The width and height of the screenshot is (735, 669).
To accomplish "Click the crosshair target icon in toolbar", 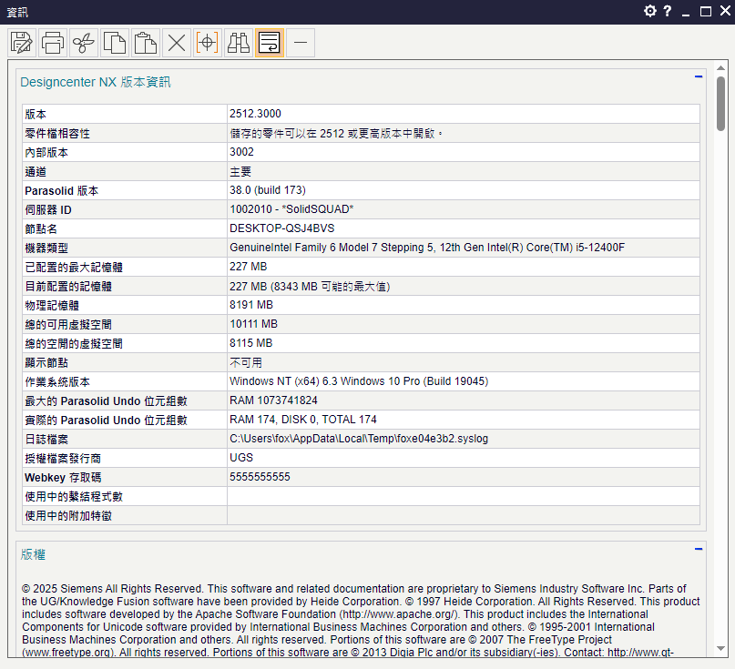I will click(x=208, y=43).
